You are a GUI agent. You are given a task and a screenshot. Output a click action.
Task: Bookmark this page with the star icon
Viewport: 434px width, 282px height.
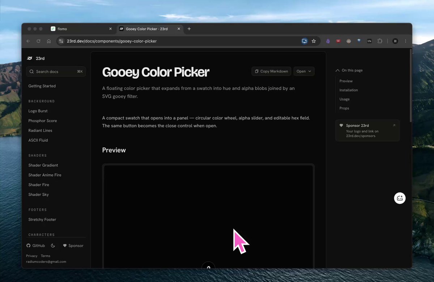314,41
